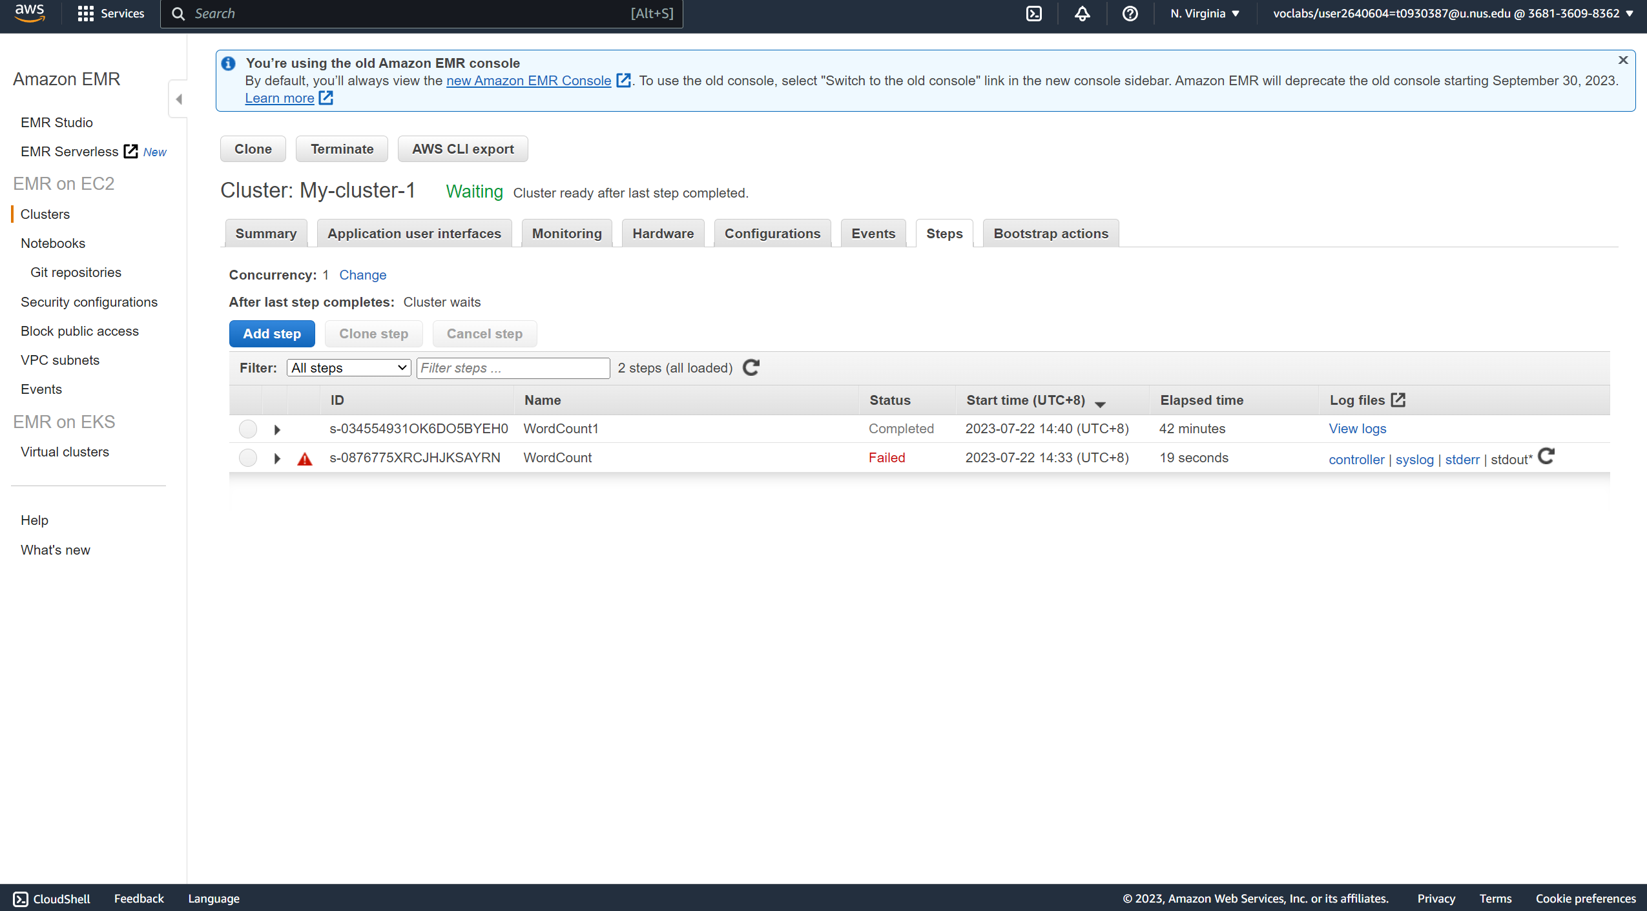
Task: Open the syslog log link
Action: [1414, 460]
